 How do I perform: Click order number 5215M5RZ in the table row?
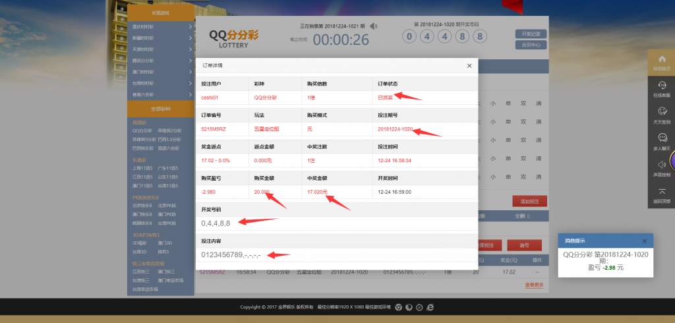click(212, 272)
